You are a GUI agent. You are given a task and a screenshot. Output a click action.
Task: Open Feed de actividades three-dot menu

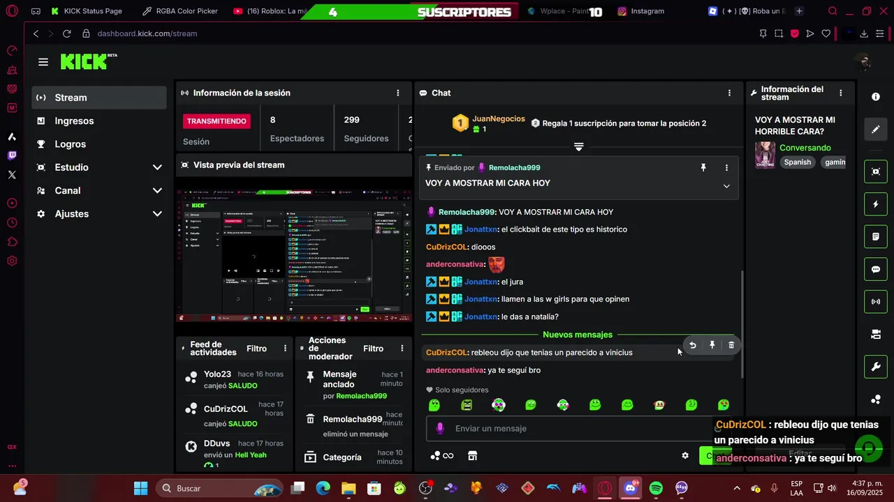point(285,349)
